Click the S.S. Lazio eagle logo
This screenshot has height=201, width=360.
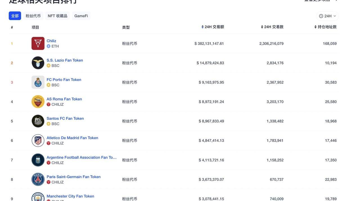pos(38,63)
